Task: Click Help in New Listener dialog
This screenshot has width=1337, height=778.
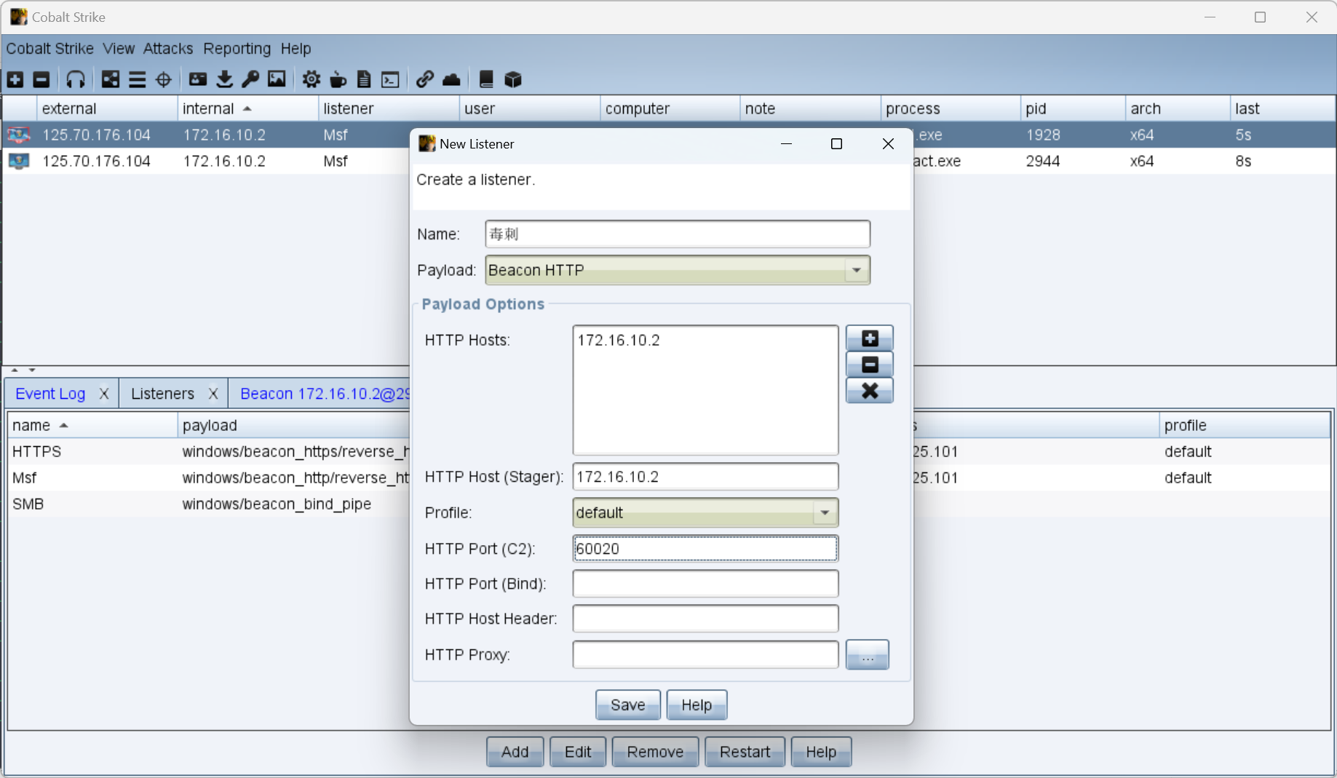Action: [x=697, y=704]
